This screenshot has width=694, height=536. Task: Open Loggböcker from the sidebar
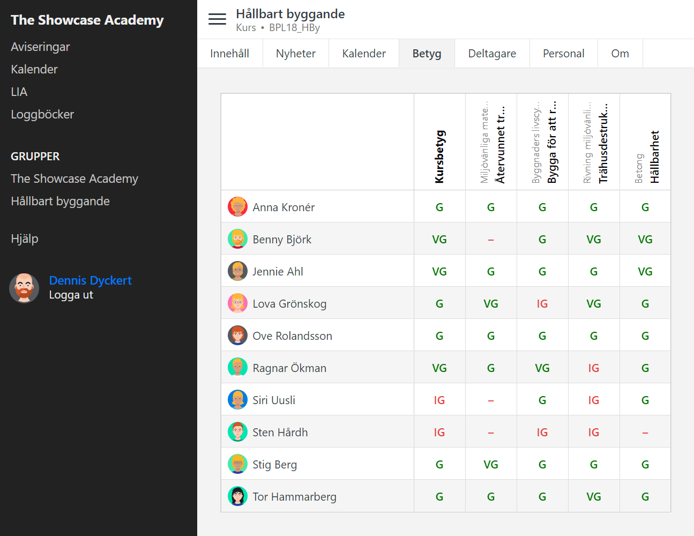click(x=42, y=114)
